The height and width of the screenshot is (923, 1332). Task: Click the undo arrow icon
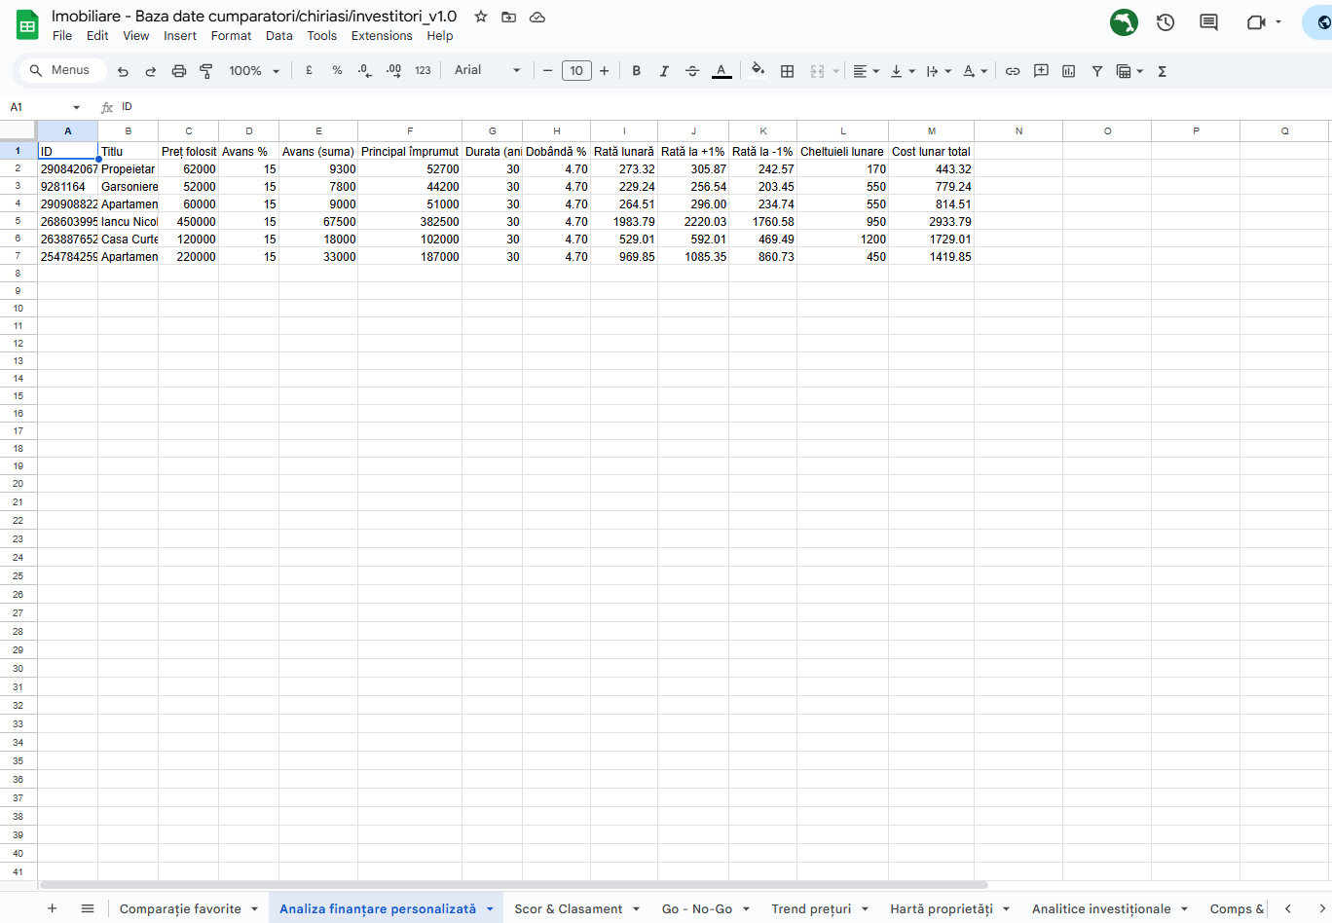123,71
